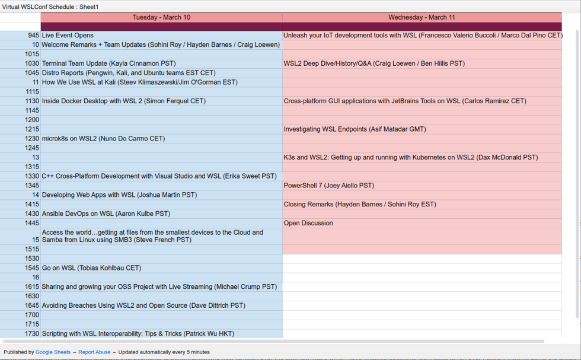Screen dimensions: 581x360
Task: Select the Wednesday - March 11 header
Action: click(x=422, y=17)
